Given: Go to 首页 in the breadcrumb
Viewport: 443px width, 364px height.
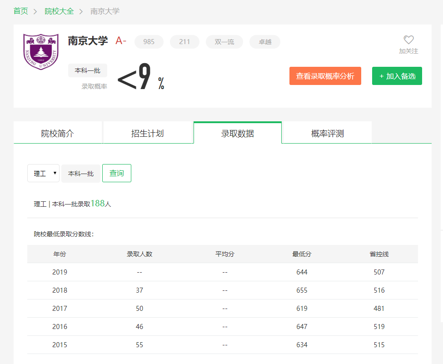Looking at the screenshot, I should 20,11.
